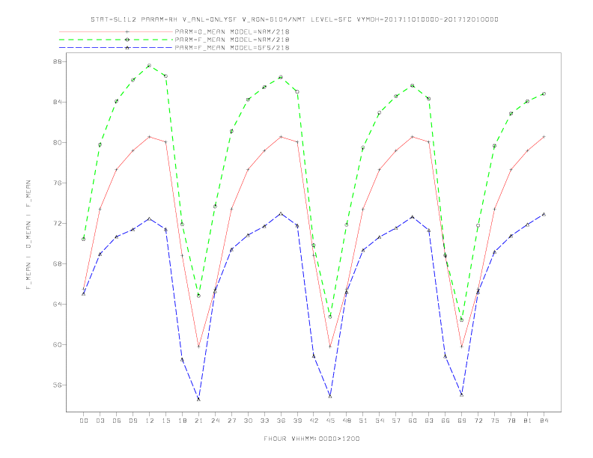Select the PARM=O_MEAN MODEL=NAM/218 legend label

[x=232, y=31]
